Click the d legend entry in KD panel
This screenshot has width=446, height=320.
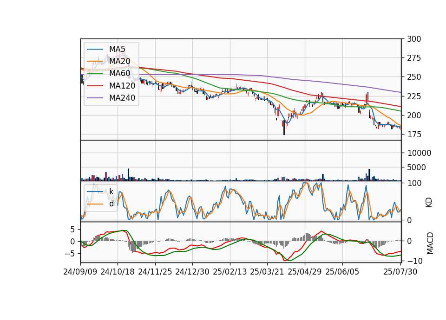(111, 204)
